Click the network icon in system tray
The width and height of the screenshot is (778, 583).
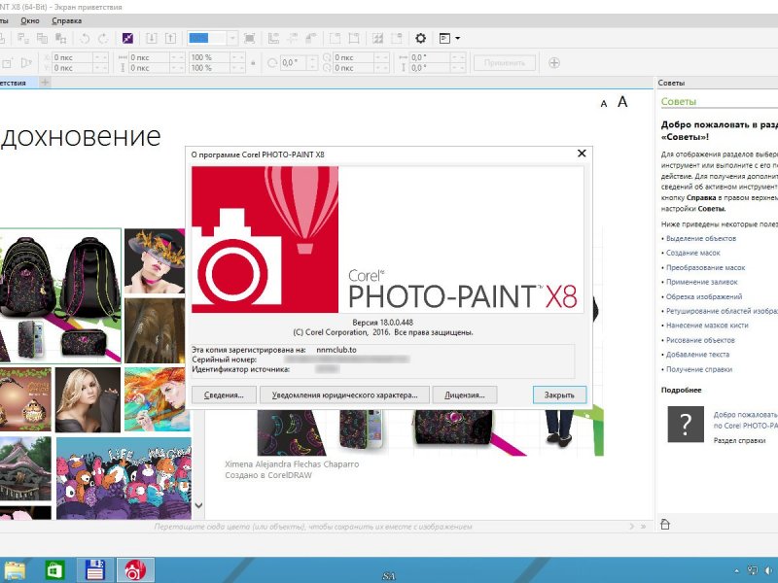[752, 570]
